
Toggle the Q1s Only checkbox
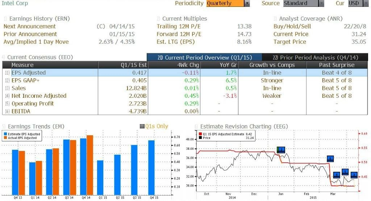click(x=142, y=127)
